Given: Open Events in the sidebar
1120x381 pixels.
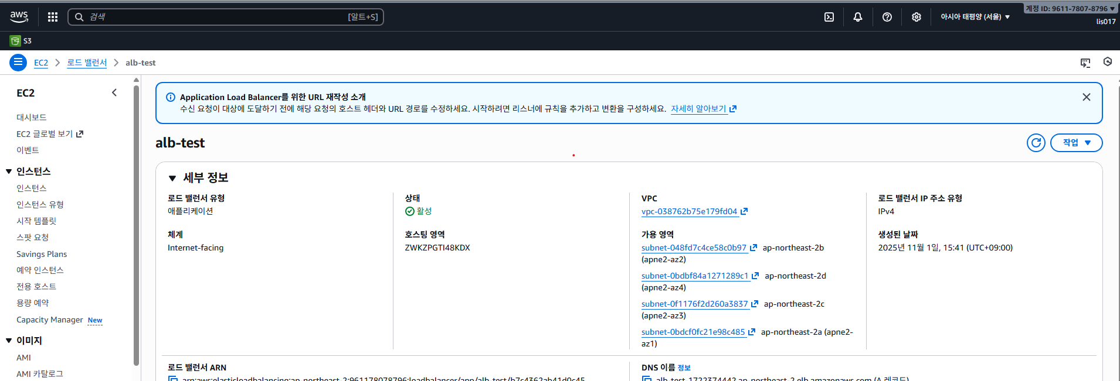Looking at the screenshot, I should click(28, 150).
